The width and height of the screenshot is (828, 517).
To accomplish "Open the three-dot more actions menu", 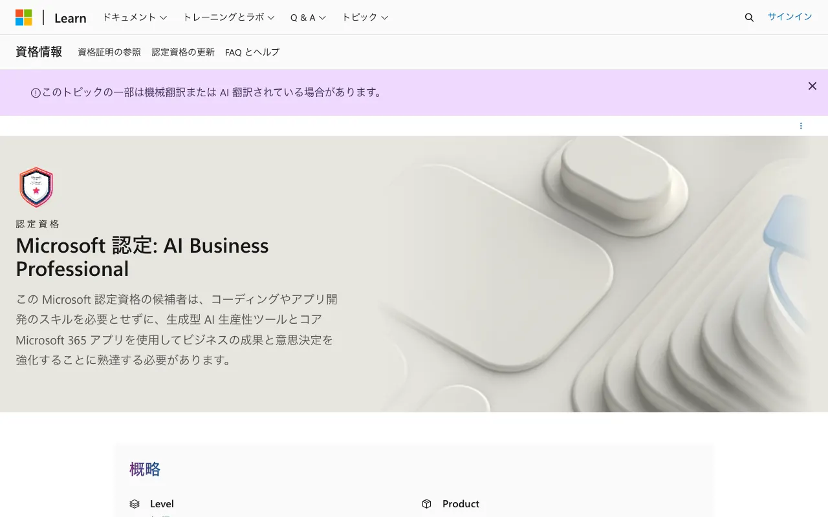I will pyautogui.click(x=801, y=126).
